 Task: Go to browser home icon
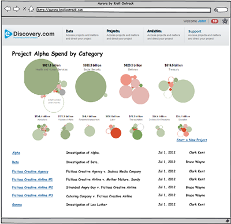coord(31,9)
